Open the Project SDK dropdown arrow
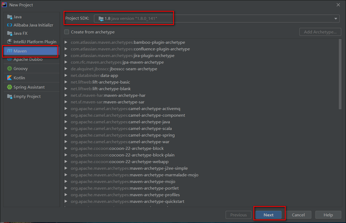Viewport: 346px width, 223px height. pos(336,19)
